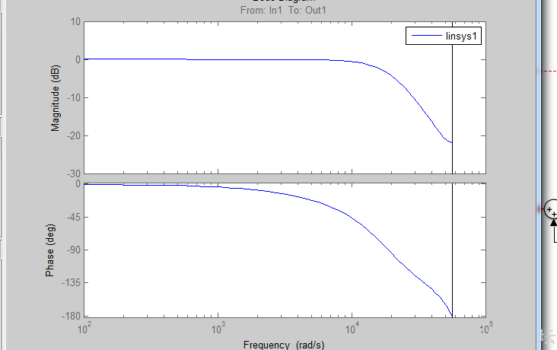Viewport: 557px width, 350px height.
Task: Click the -135 phase tick label
Action: pyautogui.click(x=71, y=283)
